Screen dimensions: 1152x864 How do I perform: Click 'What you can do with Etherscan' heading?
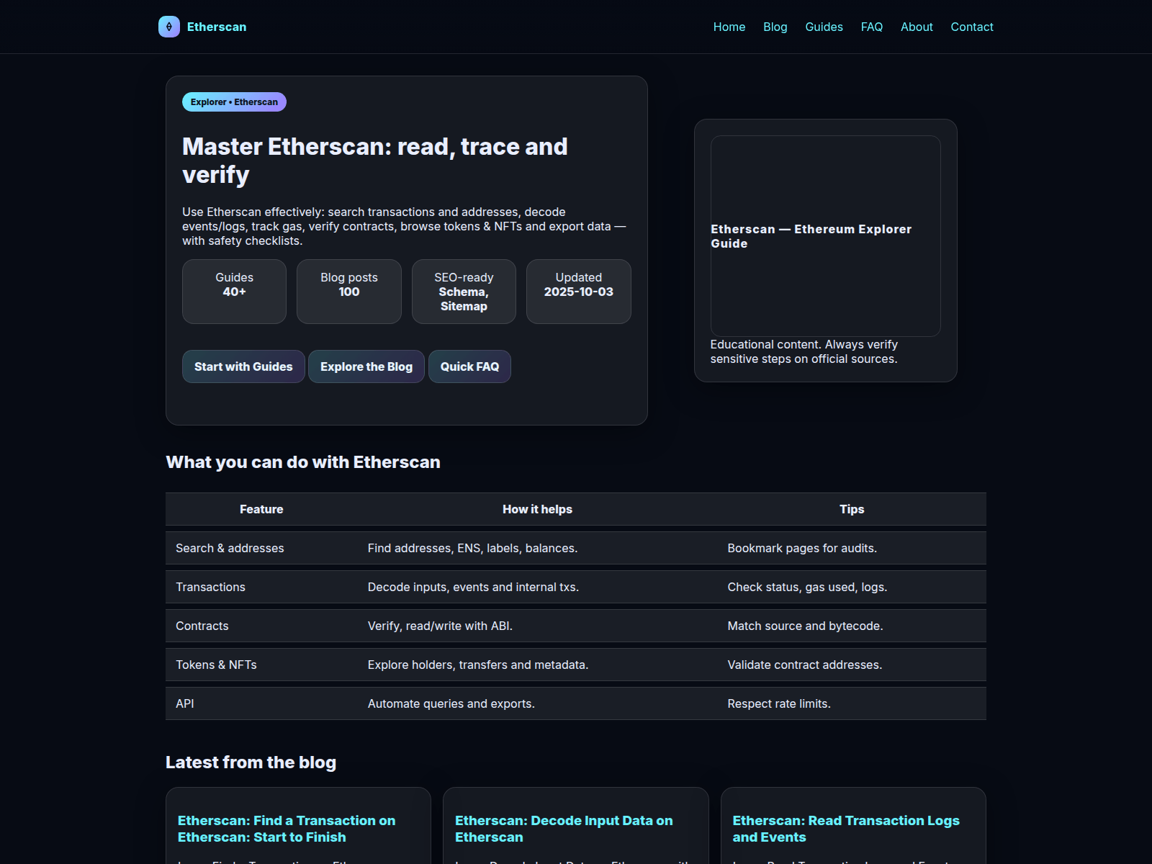click(x=303, y=462)
